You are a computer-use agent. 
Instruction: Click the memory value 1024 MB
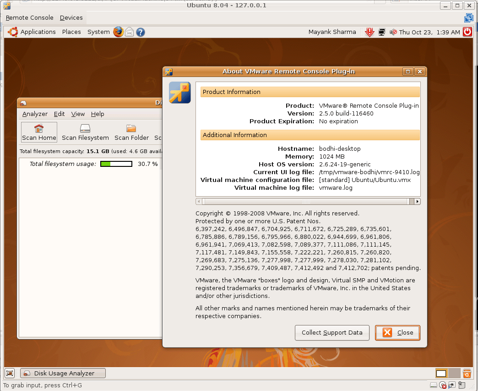click(x=331, y=157)
